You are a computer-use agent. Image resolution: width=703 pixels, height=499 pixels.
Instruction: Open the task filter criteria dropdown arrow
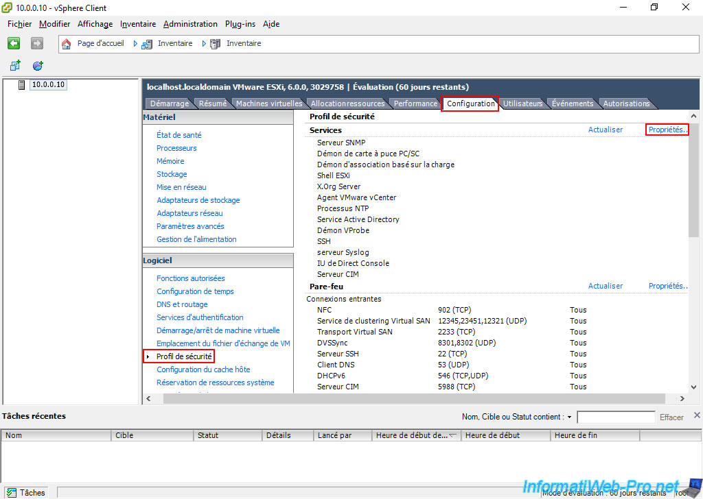pos(570,417)
